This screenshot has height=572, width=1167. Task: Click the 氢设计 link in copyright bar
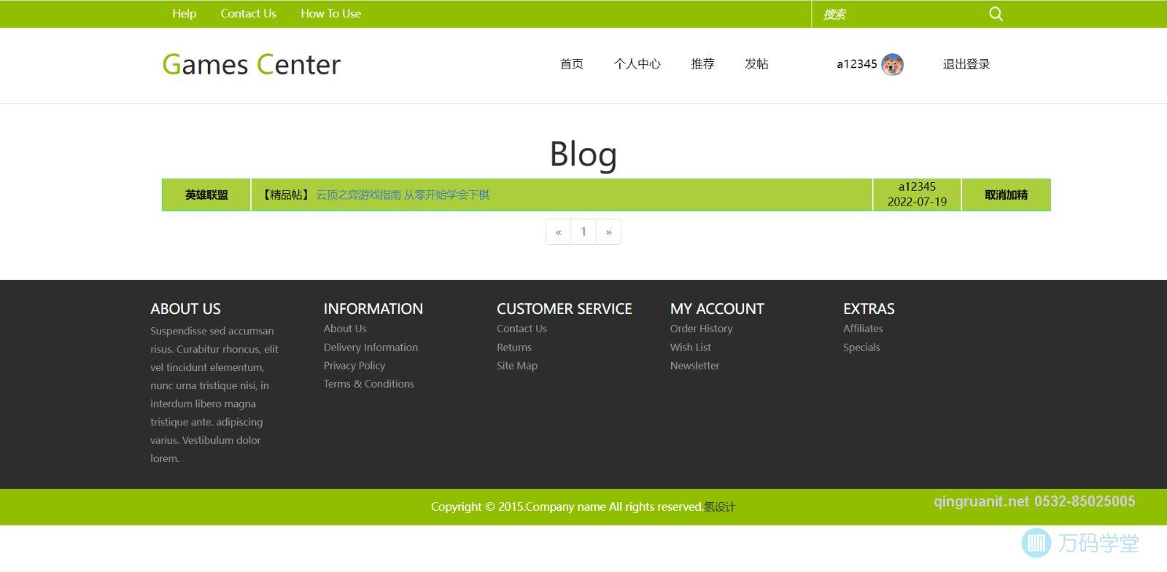pyautogui.click(x=719, y=507)
